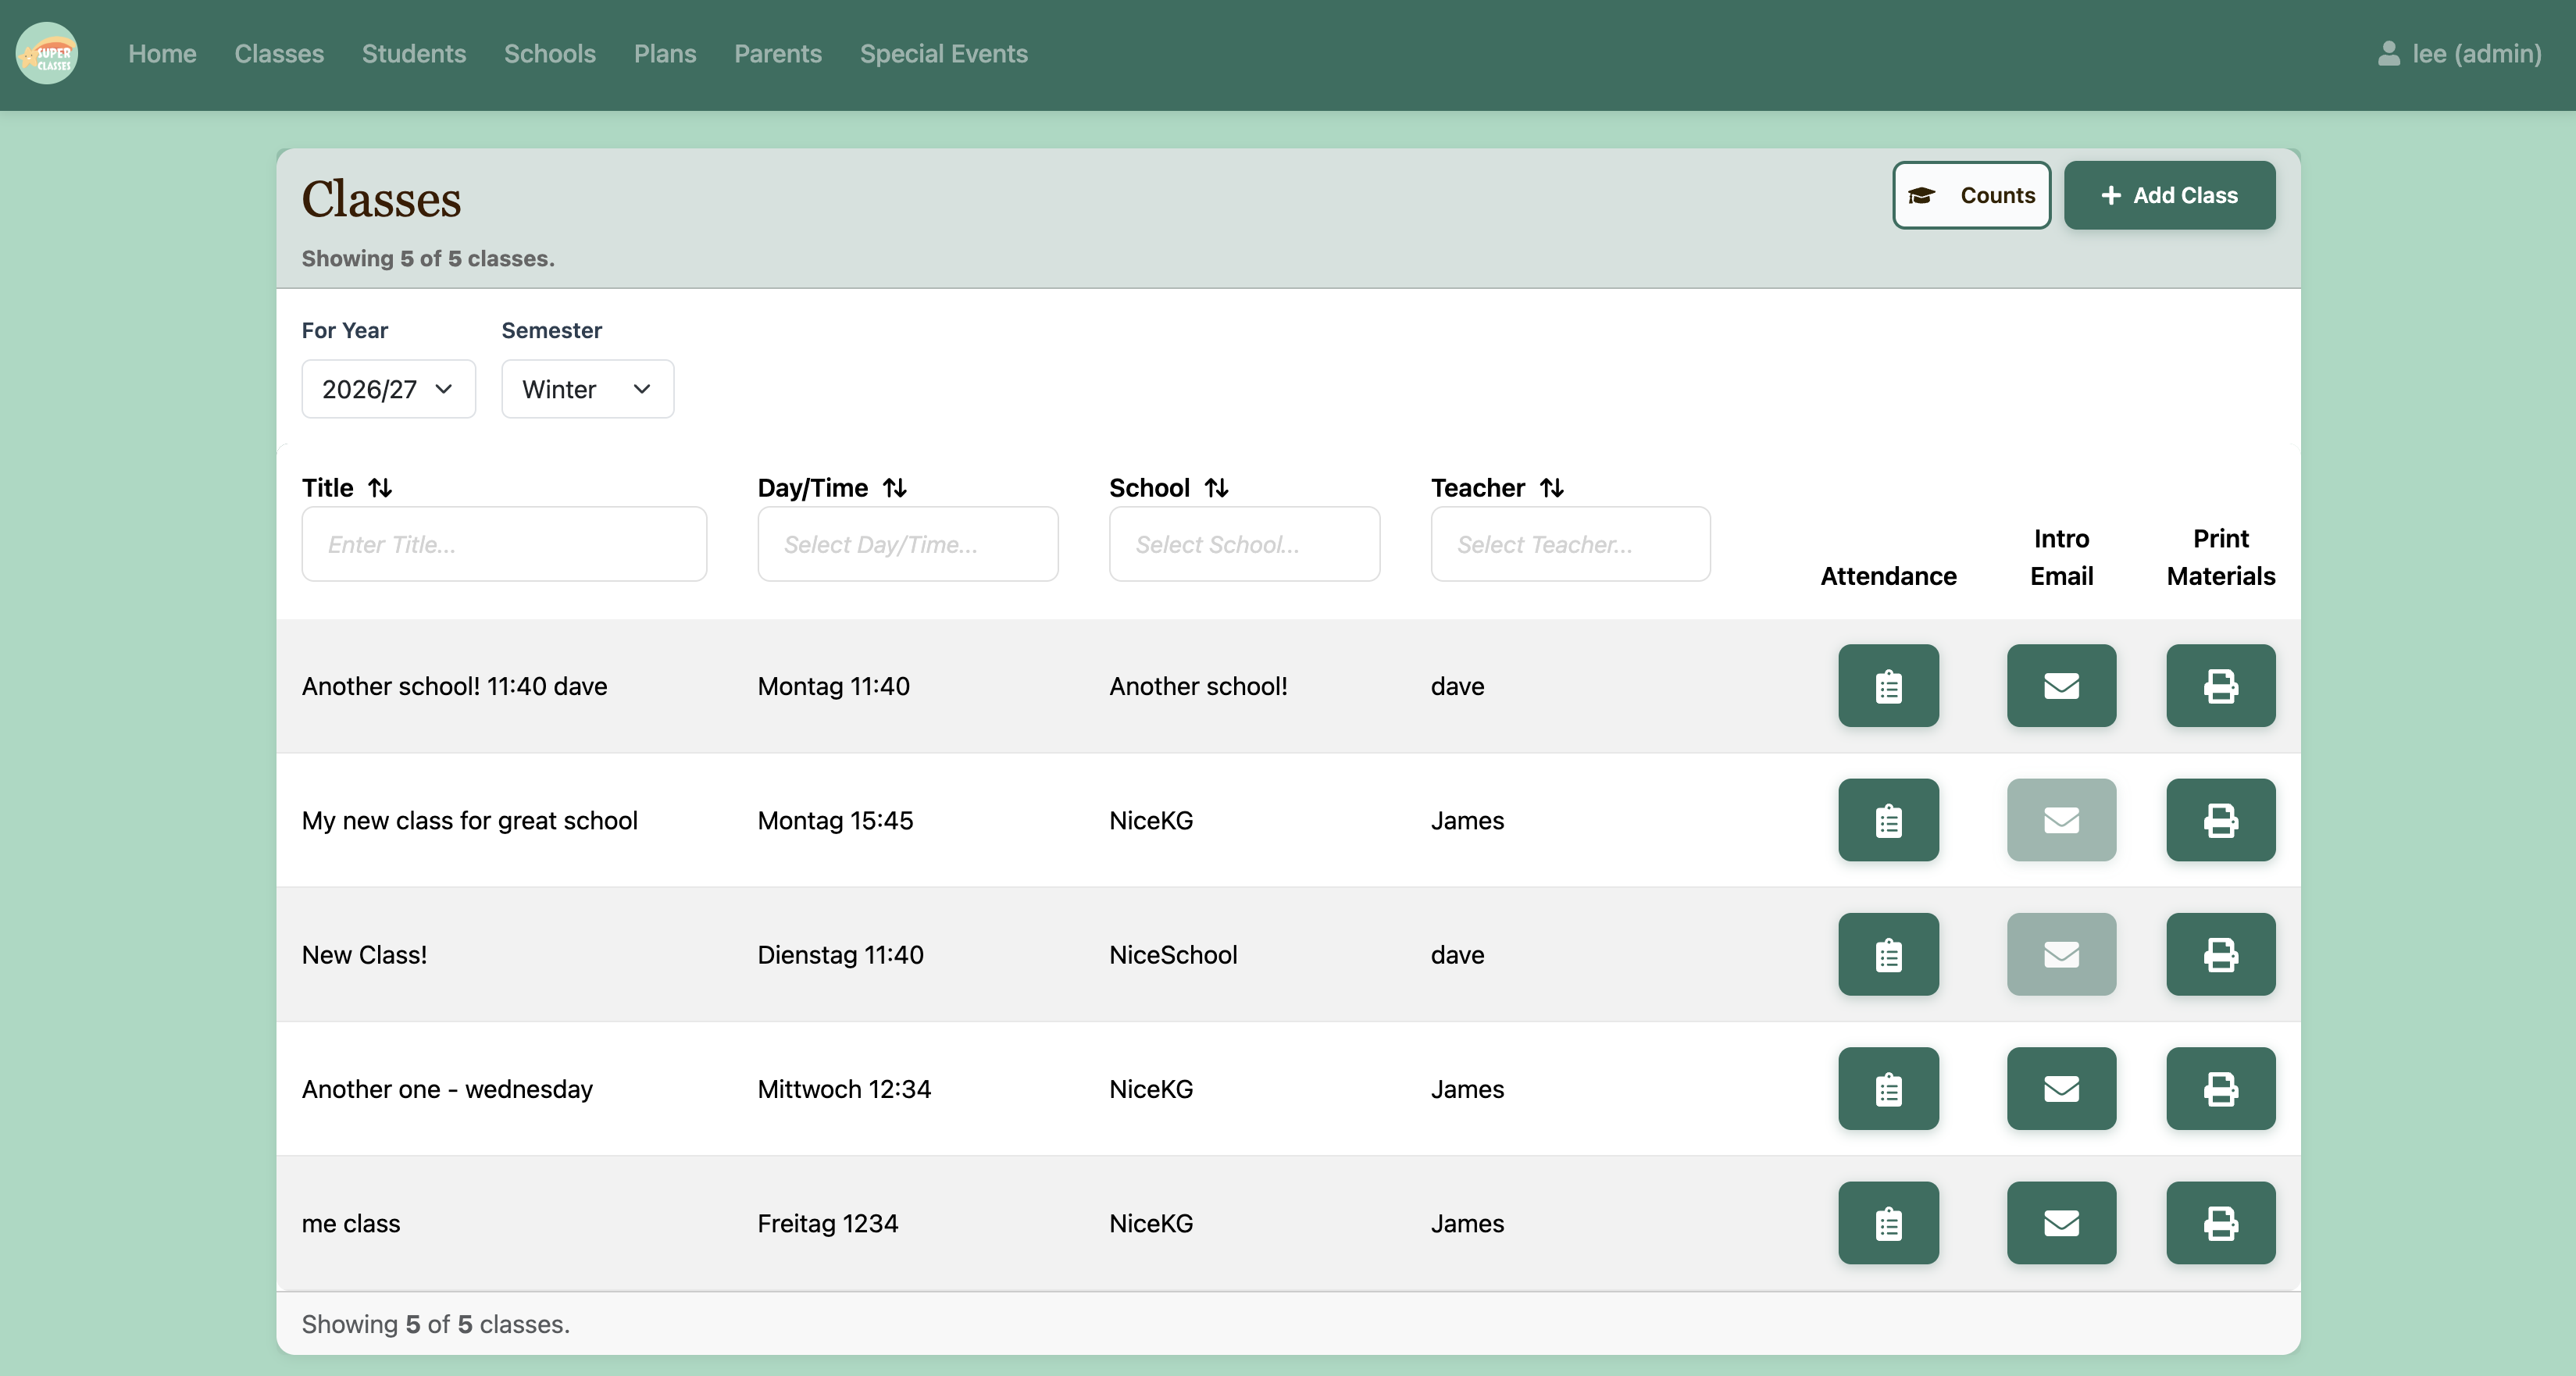Open the lee (admin) user menu
Screen dimensions: 2576x1376
(x=2459, y=54)
